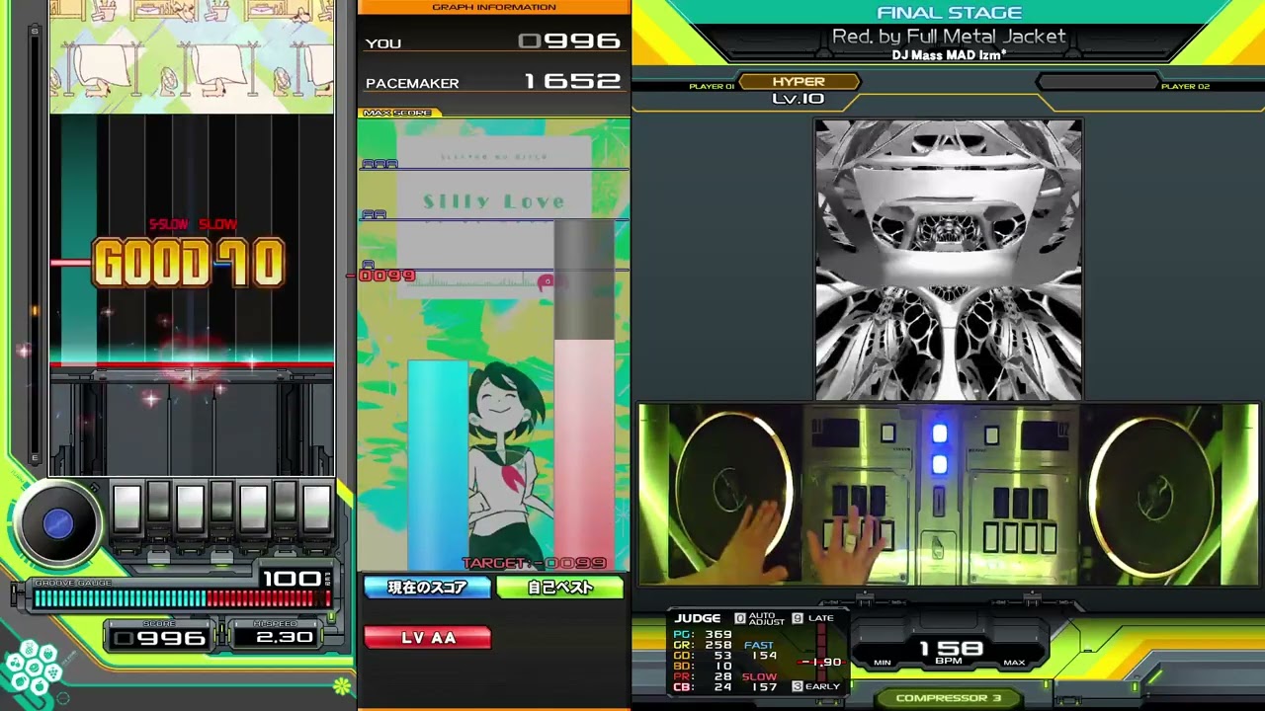The width and height of the screenshot is (1265, 711).
Task: Tap on-screen black key 6
Action: click(x=285, y=504)
